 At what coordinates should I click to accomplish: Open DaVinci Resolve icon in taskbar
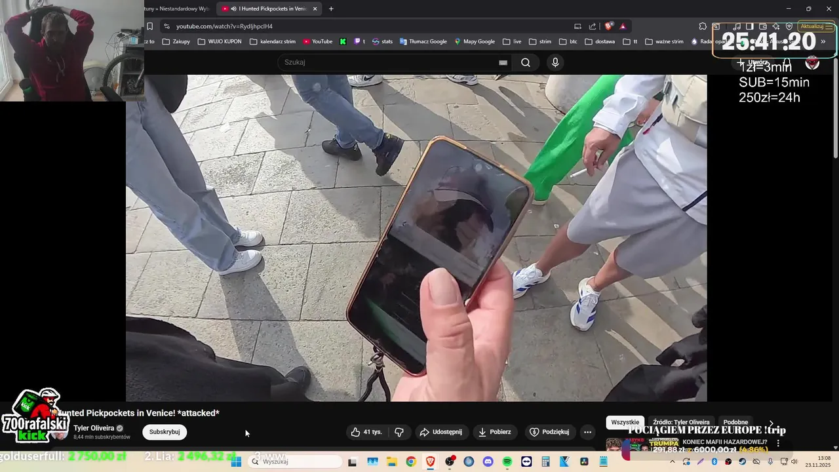click(x=584, y=462)
